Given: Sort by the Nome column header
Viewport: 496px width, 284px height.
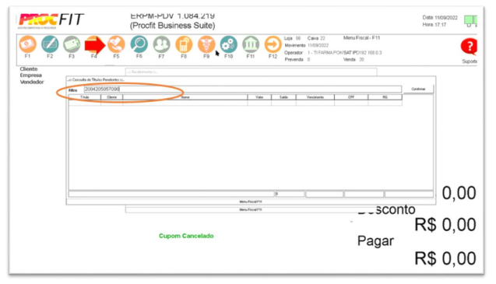Looking at the screenshot, I should point(185,97).
